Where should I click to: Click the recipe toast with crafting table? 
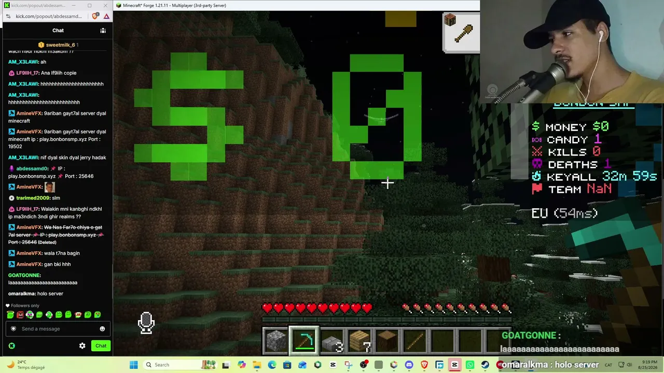[461, 32]
